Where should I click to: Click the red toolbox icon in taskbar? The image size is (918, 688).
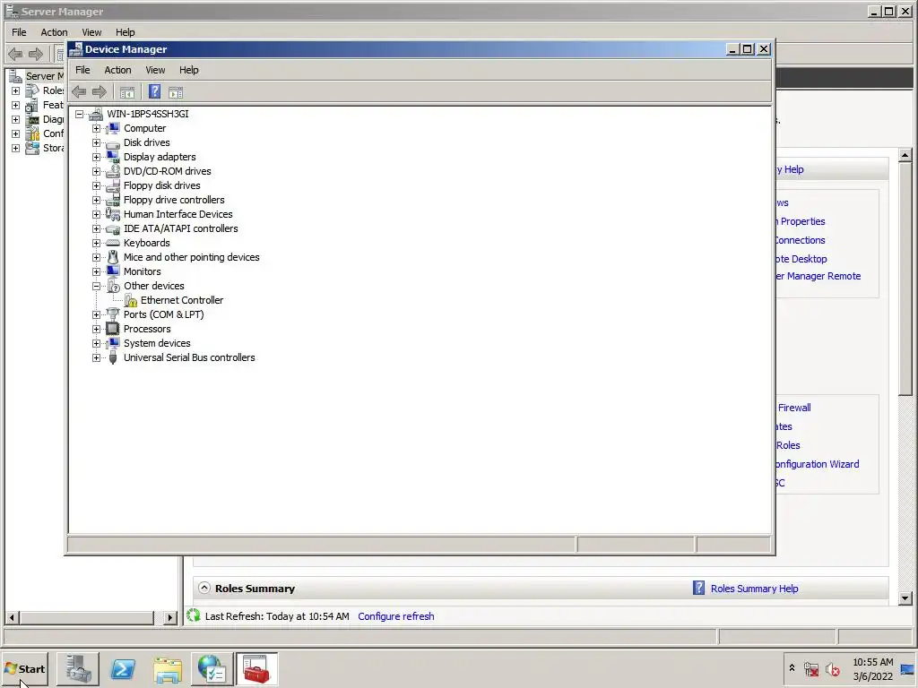(256, 669)
